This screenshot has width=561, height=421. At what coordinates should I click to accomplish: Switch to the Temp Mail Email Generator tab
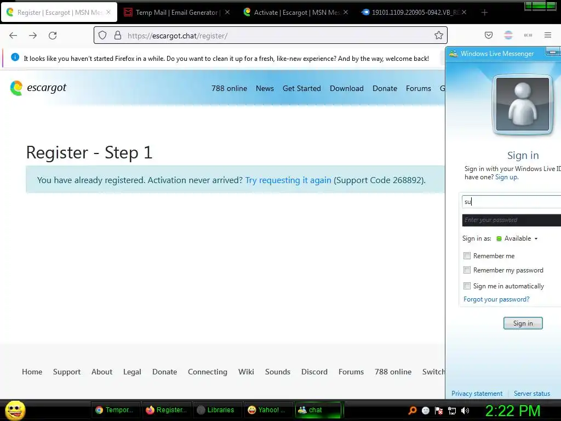pos(177,12)
